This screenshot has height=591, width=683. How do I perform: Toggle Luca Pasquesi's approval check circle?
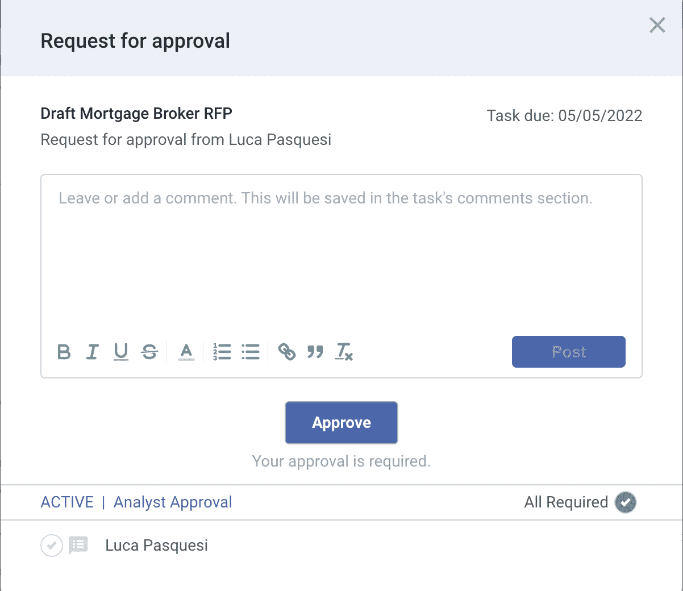51,545
